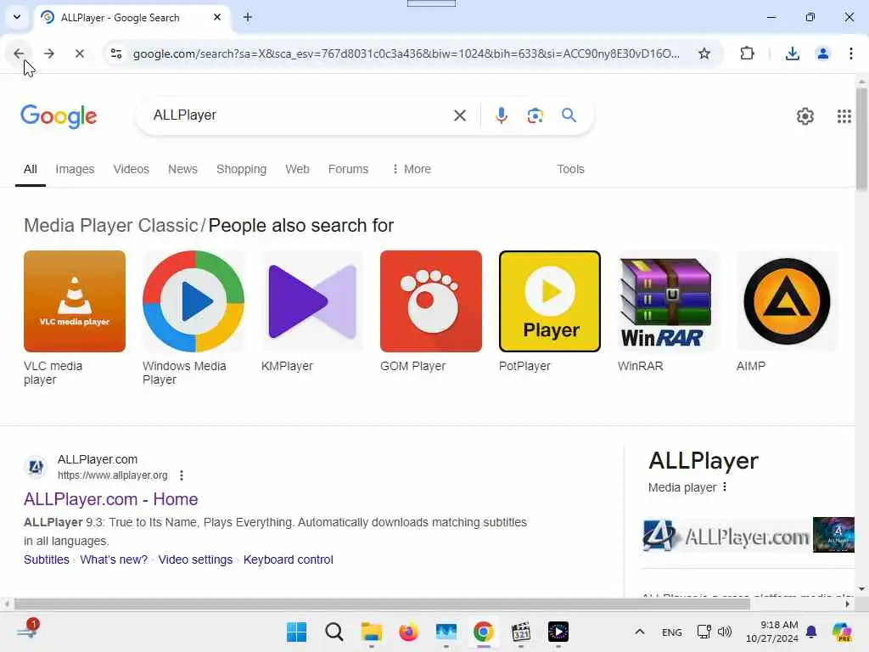Screen dimensions: 869x652
Task: Start voice search with the microphone
Action: (x=501, y=115)
